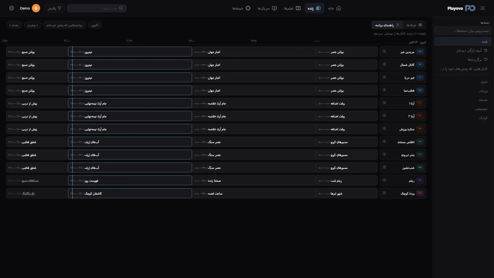The image size is (494, 278).
Task: Open the پالایش filter dropdown
Action: 55,8
